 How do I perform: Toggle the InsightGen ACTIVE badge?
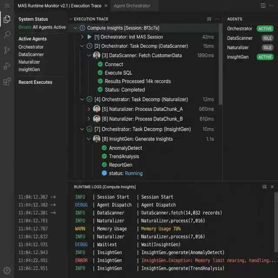pyautogui.click(x=265, y=57)
